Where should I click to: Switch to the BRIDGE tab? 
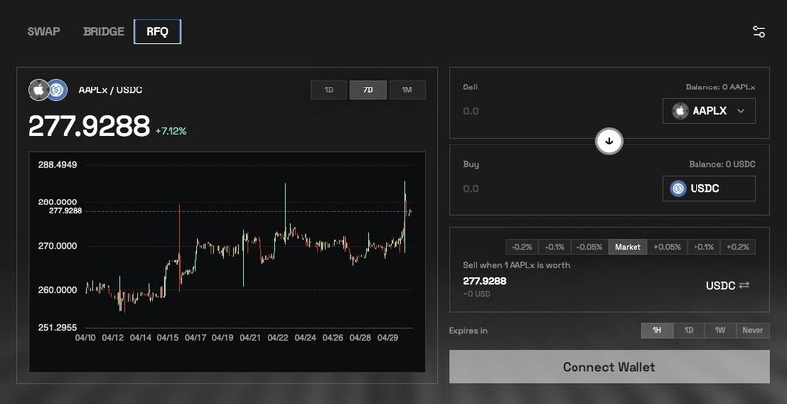click(x=103, y=31)
